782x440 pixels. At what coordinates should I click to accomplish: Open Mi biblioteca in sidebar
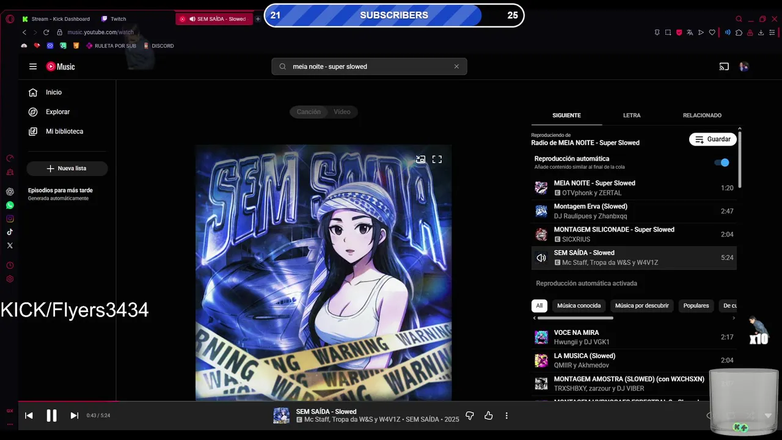(67, 131)
